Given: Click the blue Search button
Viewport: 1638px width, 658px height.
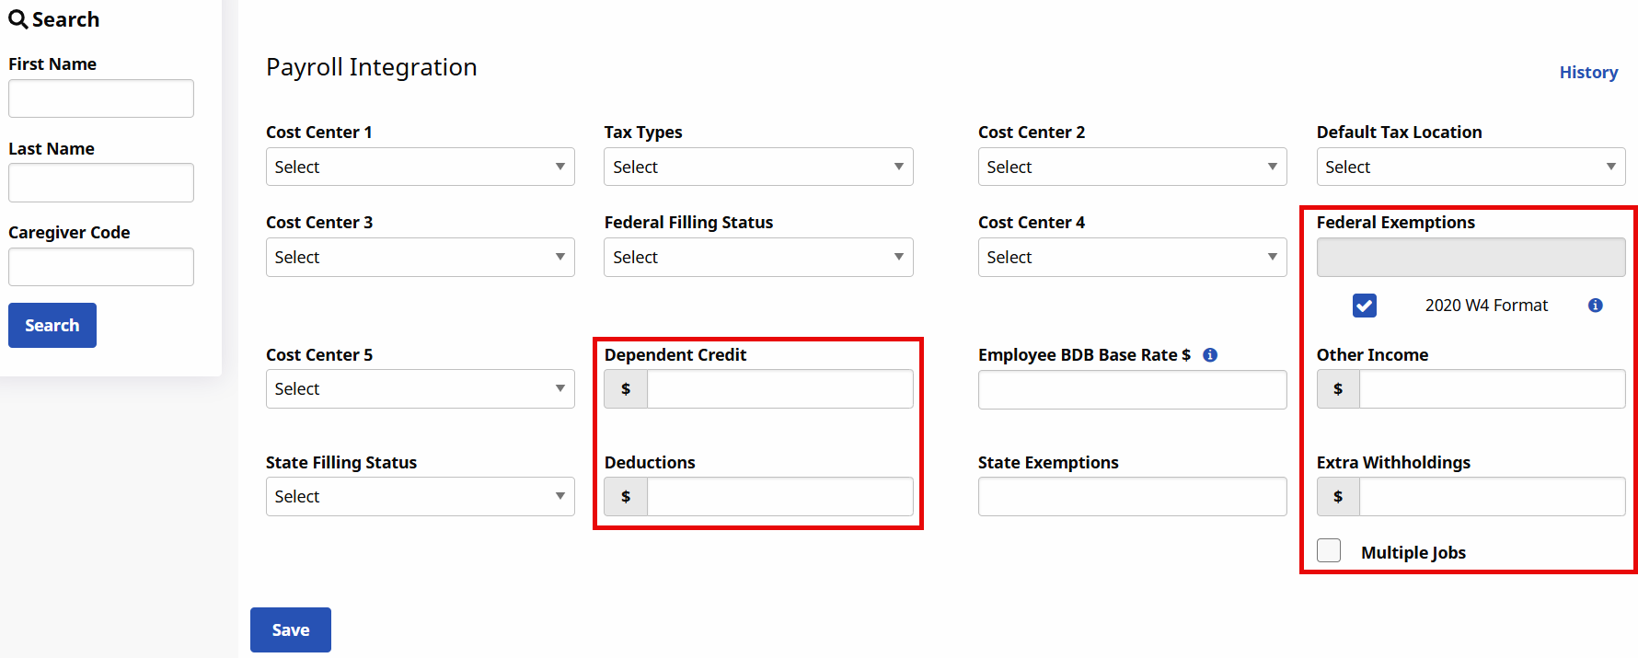Looking at the screenshot, I should (x=52, y=326).
